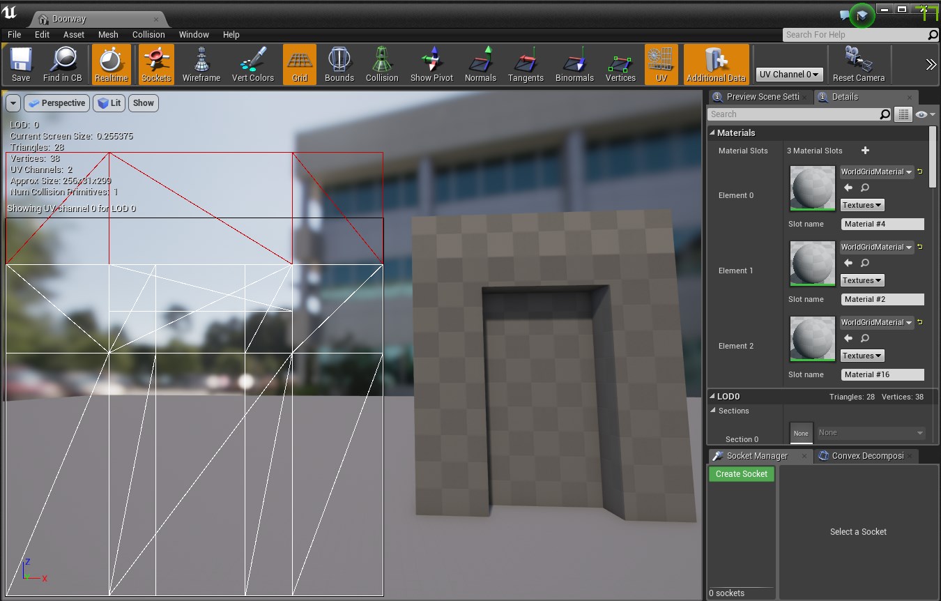Enable the Normals display icon
The image size is (941, 601).
pyautogui.click(x=480, y=65)
